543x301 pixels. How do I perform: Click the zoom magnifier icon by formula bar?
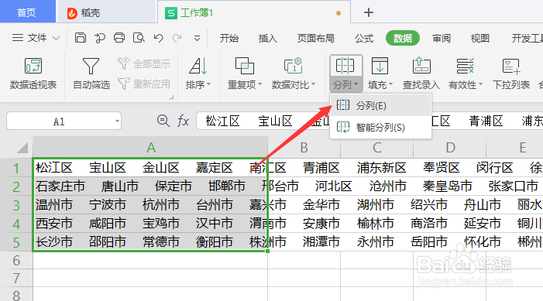[x=163, y=121]
